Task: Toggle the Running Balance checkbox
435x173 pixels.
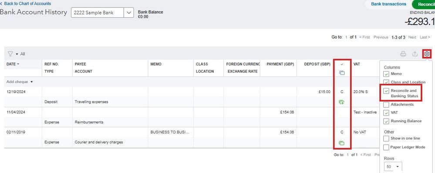Action: [386, 121]
